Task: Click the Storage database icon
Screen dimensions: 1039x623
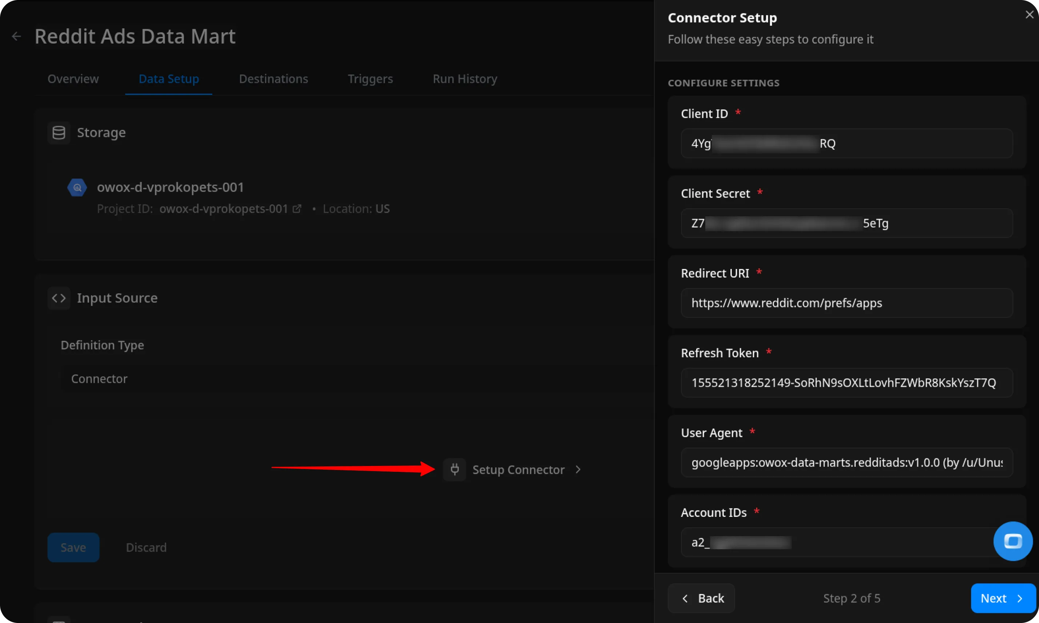Action: [59, 133]
